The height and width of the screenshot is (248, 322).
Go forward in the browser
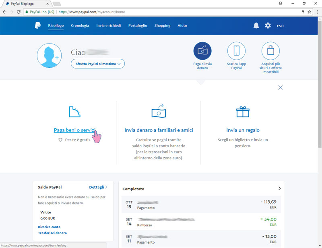point(12,12)
